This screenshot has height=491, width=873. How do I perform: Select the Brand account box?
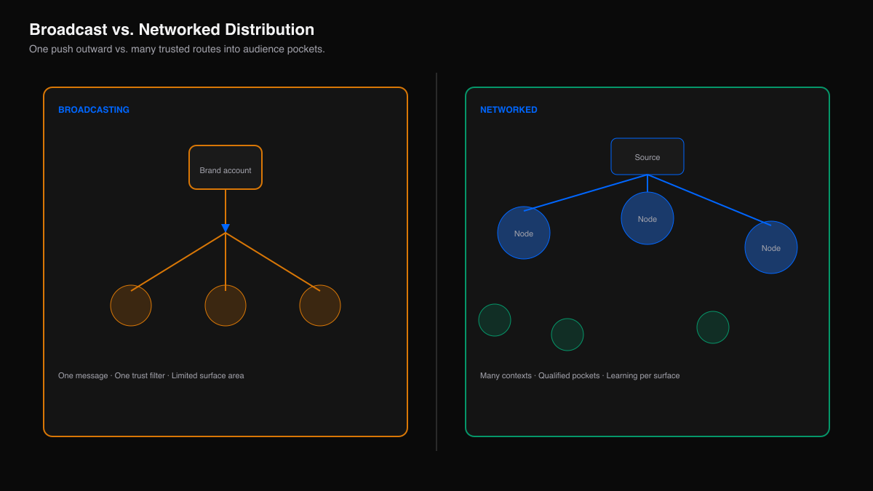pyautogui.click(x=226, y=167)
